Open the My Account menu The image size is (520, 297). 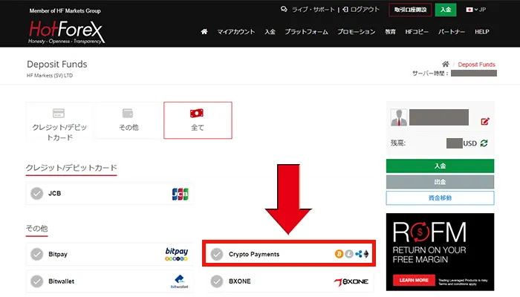(236, 32)
